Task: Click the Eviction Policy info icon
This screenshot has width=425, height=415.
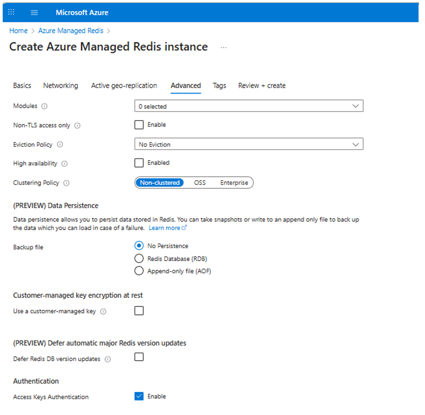Action: (x=60, y=144)
